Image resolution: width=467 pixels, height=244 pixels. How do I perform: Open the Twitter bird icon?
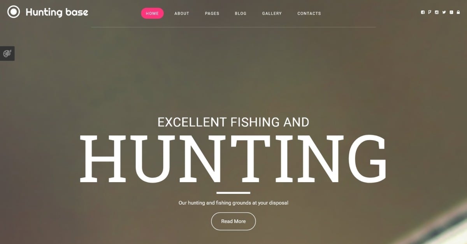(x=444, y=12)
